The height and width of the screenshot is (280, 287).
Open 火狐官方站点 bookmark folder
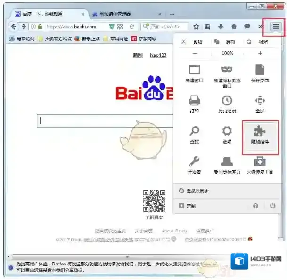click(55, 39)
